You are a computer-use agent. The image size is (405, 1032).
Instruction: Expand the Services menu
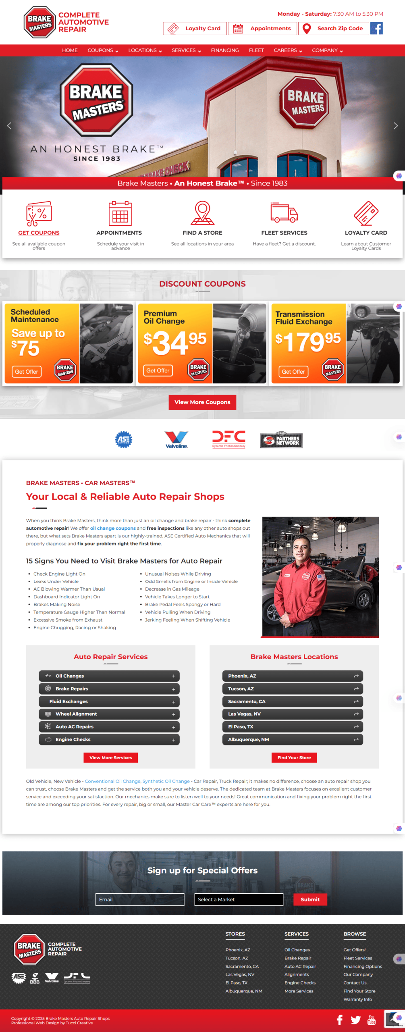pos(186,50)
